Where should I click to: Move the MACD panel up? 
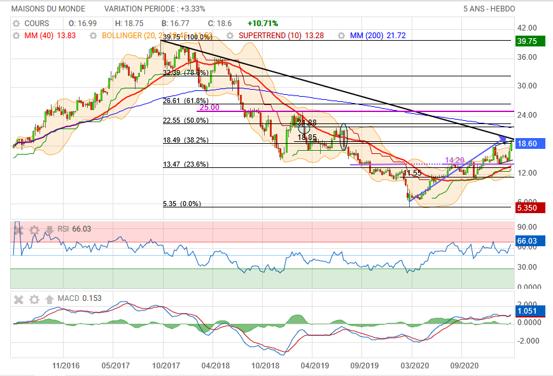coord(50,299)
